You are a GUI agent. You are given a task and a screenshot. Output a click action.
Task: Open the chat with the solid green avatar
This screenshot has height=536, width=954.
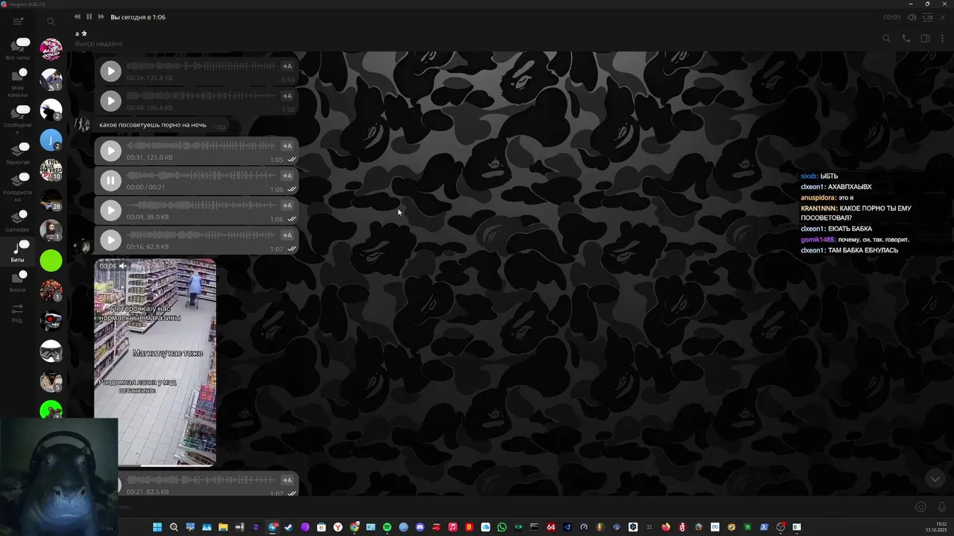tap(51, 261)
